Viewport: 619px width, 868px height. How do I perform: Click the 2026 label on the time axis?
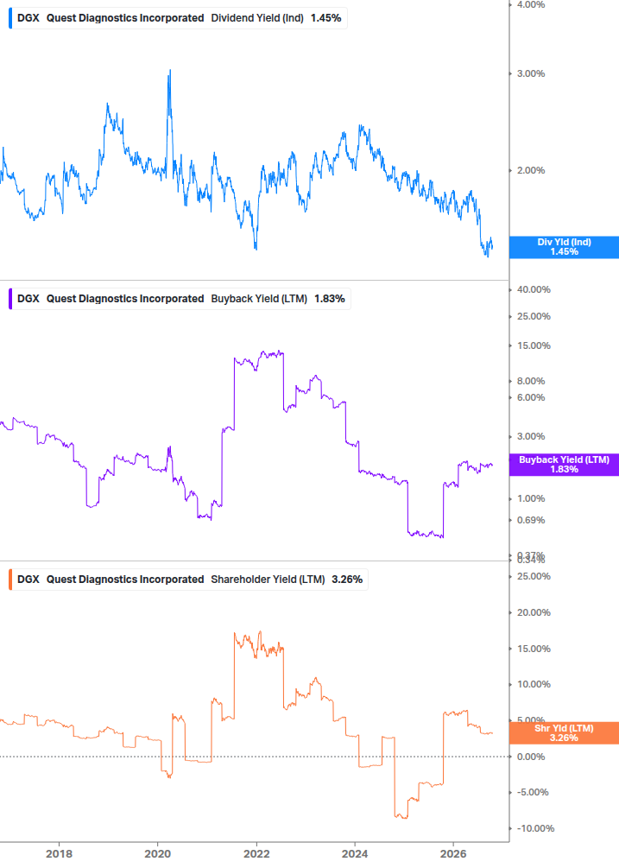coord(453,853)
